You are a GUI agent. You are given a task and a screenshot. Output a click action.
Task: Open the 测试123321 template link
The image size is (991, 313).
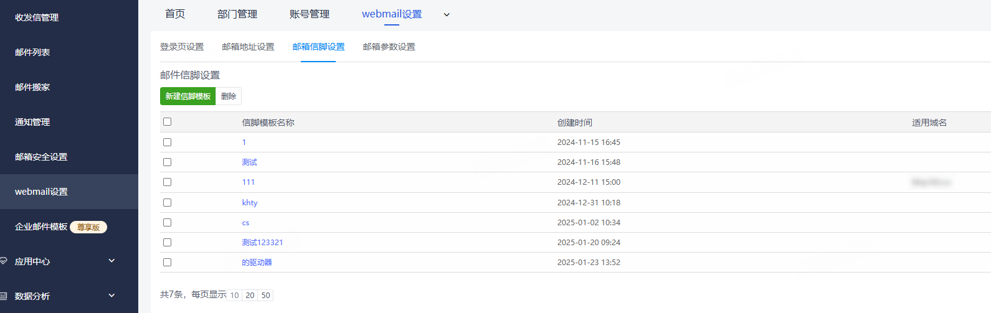coord(262,243)
